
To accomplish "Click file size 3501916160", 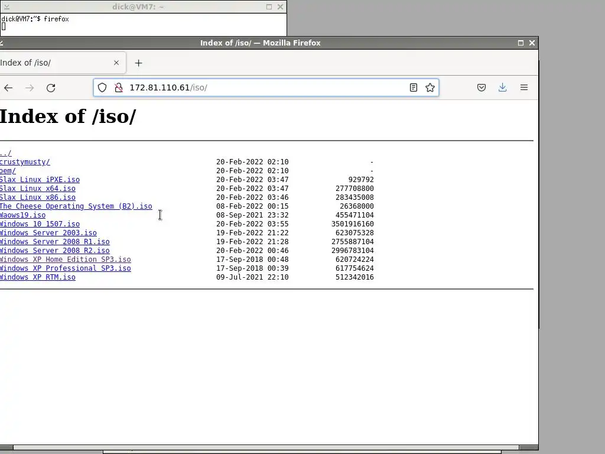I will (x=353, y=224).
